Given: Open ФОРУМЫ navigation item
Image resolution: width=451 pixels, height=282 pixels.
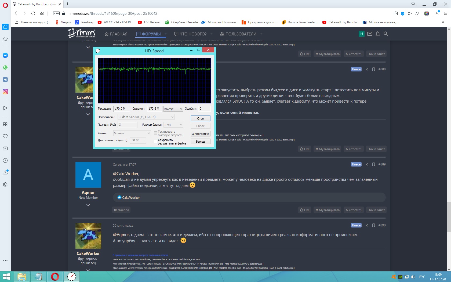Looking at the screenshot, I should pos(148,34).
